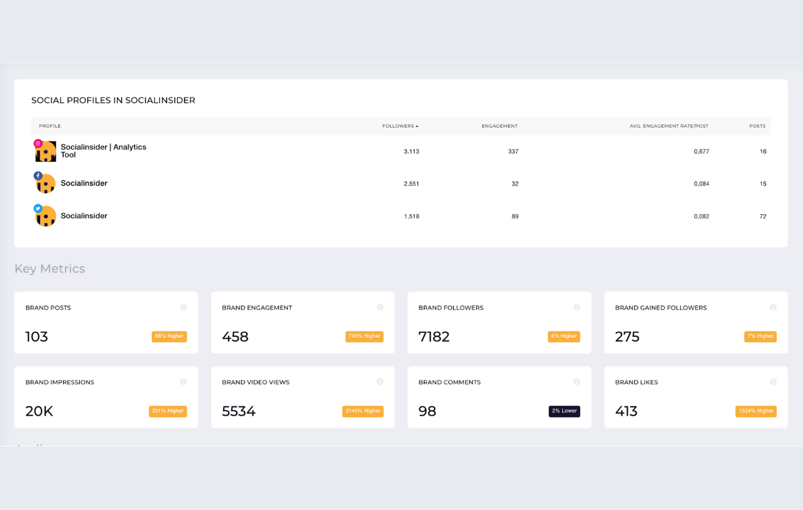This screenshot has width=803, height=510.
Task: Click the 1324% Higher badge
Action: coord(756,411)
